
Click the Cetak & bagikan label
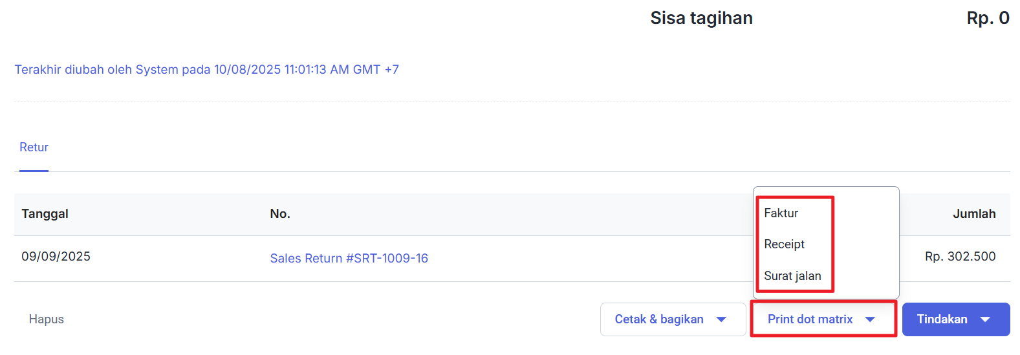pos(658,319)
